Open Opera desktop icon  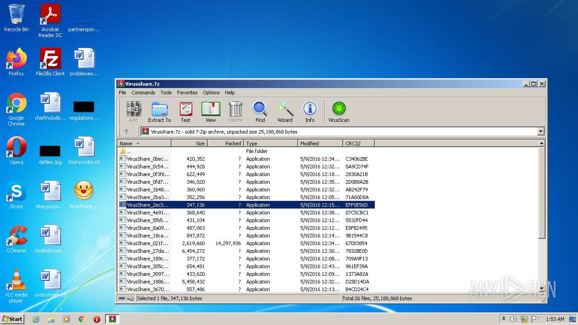pyautogui.click(x=16, y=151)
